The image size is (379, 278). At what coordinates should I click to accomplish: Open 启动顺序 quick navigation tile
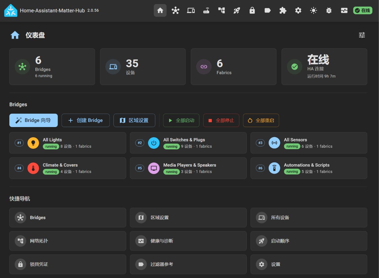pyautogui.click(x=309, y=241)
